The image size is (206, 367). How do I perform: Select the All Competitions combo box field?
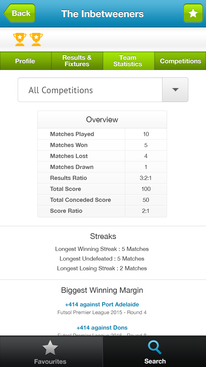pyautogui.click(x=103, y=90)
